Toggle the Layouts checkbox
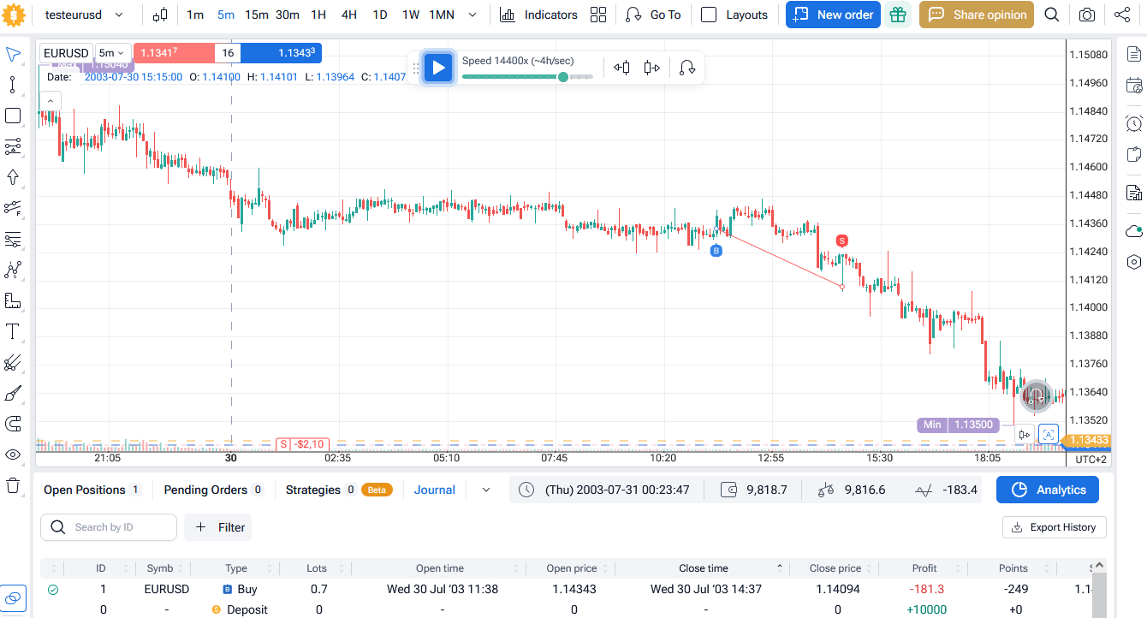Image resolution: width=1147 pixels, height=618 pixels. tap(709, 15)
